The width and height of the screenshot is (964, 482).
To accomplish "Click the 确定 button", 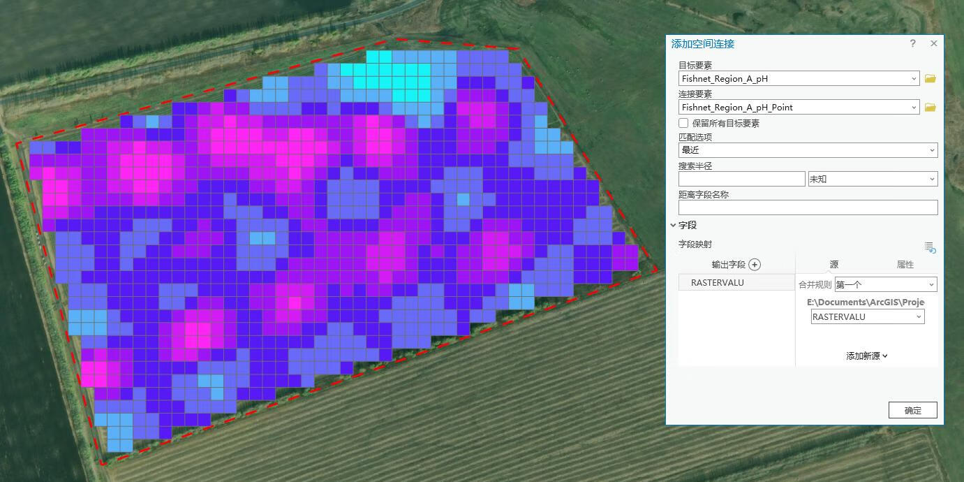I will [x=912, y=410].
